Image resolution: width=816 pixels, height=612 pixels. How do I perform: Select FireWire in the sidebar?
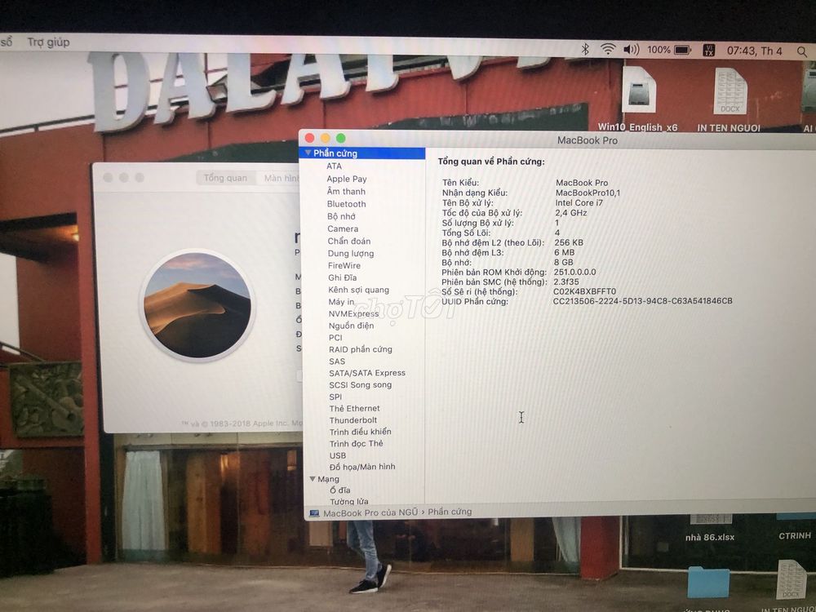click(344, 265)
